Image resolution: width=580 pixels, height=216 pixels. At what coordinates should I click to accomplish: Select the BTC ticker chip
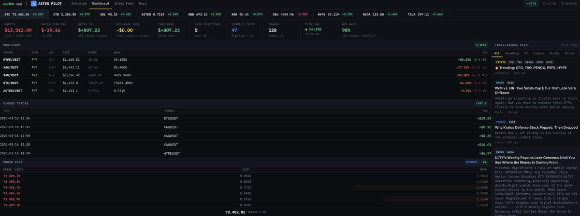tap(23, 14)
